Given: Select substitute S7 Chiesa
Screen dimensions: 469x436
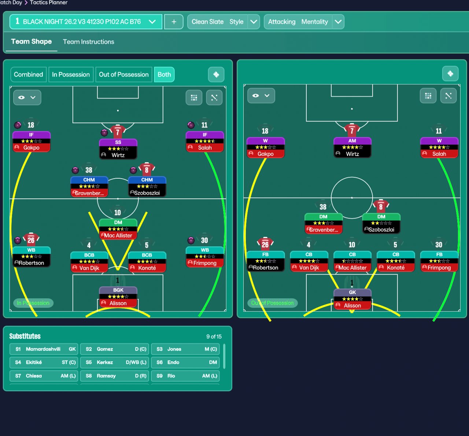Looking at the screenshot, I should [x=44, y=376].
